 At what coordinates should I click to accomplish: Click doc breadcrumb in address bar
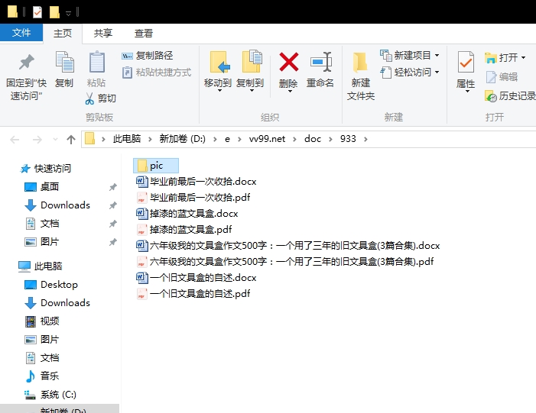[x=313, y=139]
